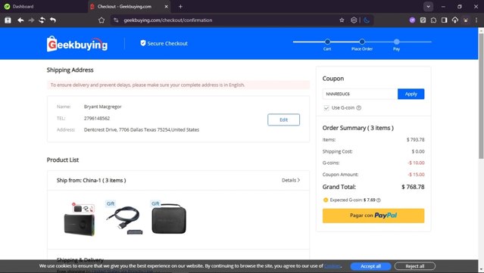The image size is (484, 273).
Task: Click the Use G-coin help question icon
Action: pos(359,108)
